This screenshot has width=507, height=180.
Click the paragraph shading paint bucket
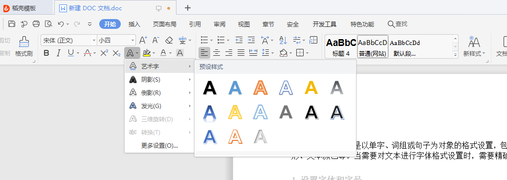point(283,52)
